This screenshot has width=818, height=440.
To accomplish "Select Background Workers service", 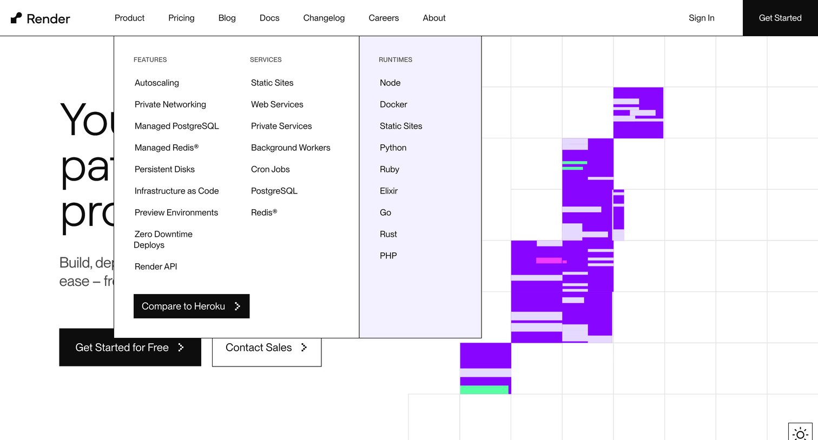I will (291, 148).
